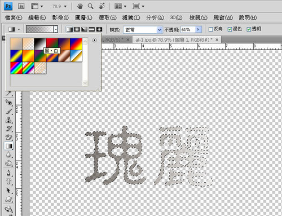This screenshot has width=282, height=216.
Task: Open the 檔案(F) menu
Action: point(14,17)
